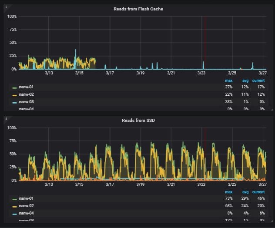
Task: Click the 3/19 x-axis label in SSD chart
Action: (140, 184)
